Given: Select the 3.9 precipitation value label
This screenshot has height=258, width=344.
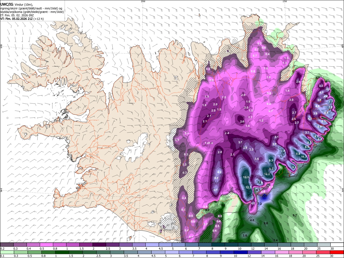Looking at the screenshot, I should [x=274, y=144].
